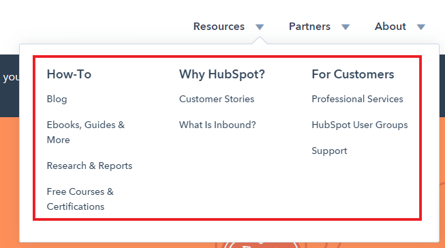445x248 pixels.
Task: Go to HubSpot User Groups
Action: point(360,125)
